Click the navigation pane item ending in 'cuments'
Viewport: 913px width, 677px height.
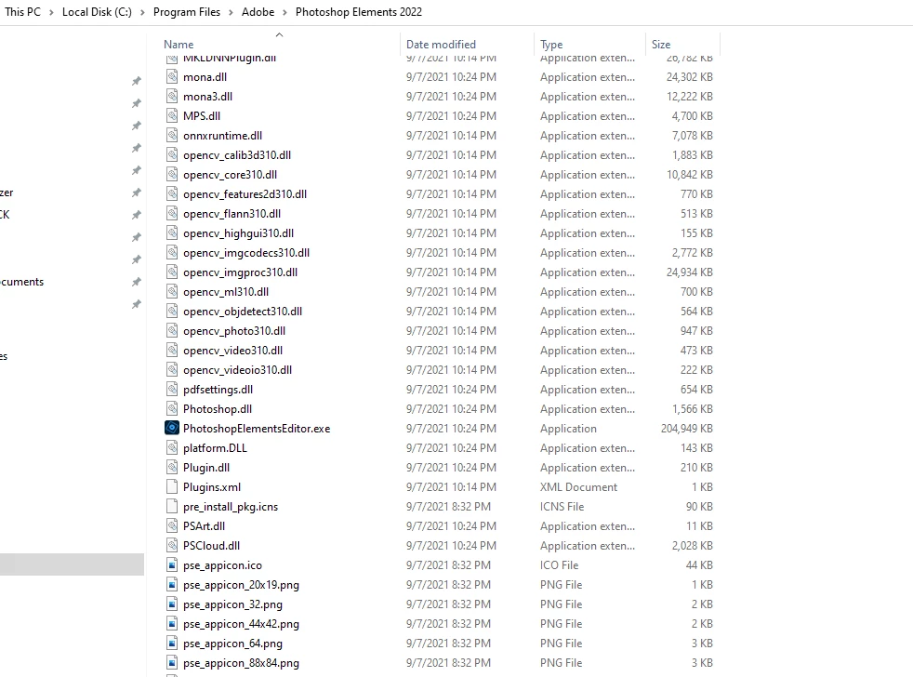(22, 282)
